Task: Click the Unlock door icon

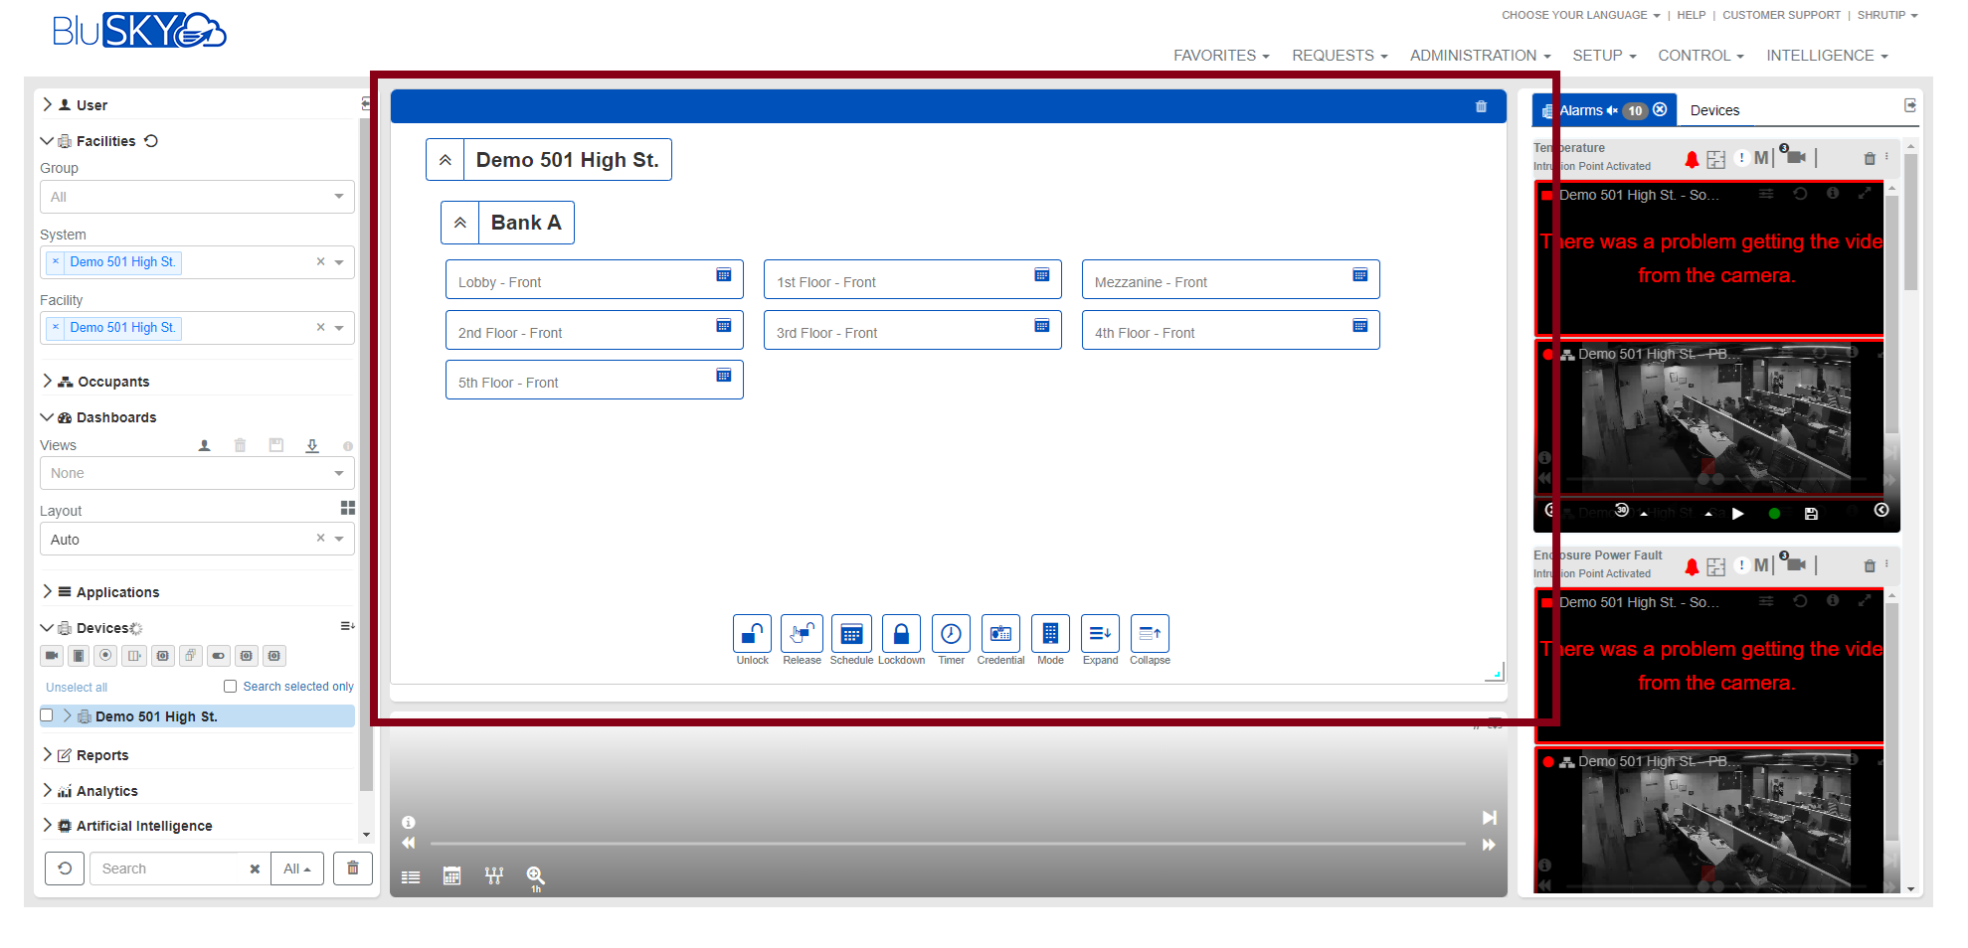Action: (x=752, y=634)
